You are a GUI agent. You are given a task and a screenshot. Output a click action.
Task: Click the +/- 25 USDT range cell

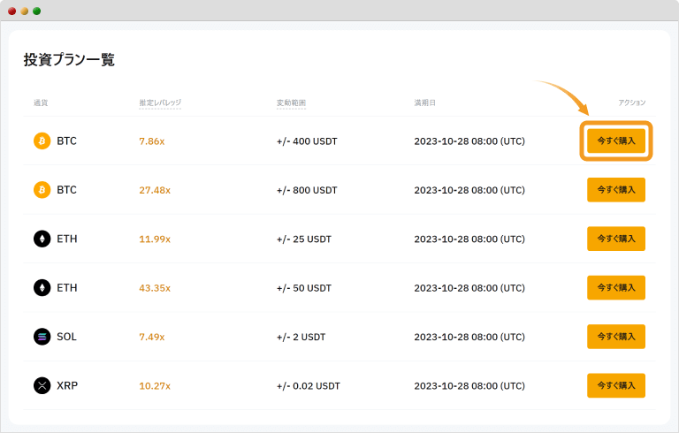303,239
